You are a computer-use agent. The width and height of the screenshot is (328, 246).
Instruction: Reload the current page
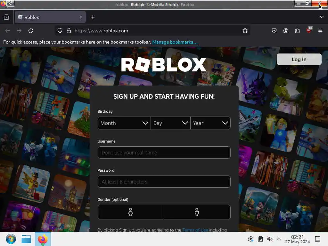pyautogui.click(x=31, y=31)
